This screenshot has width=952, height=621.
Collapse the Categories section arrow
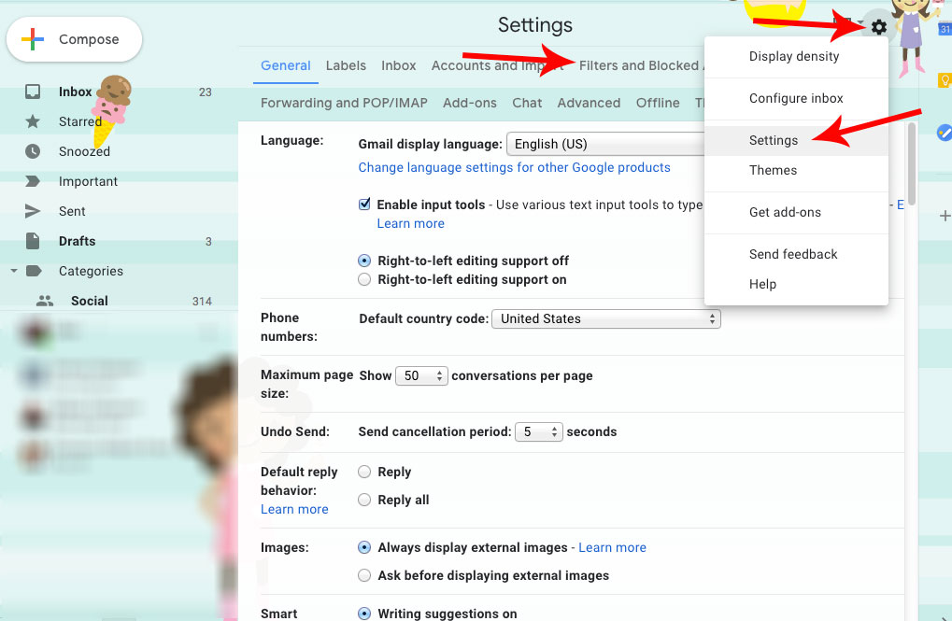[13, 271]
